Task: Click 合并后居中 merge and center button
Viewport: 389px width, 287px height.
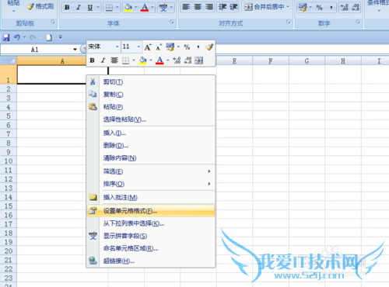Action: click(x=265, y=7)
